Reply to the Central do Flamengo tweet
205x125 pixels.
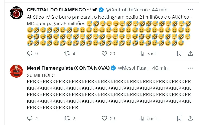[30, 54]
